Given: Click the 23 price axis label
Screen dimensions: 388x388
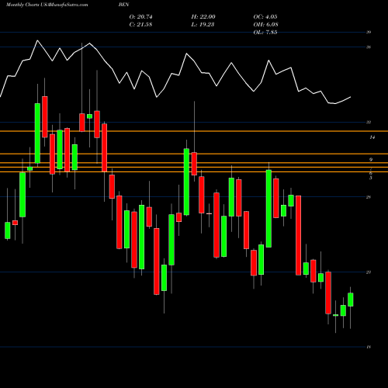Looking at the screenshot, I should click(x=369, y=272).
